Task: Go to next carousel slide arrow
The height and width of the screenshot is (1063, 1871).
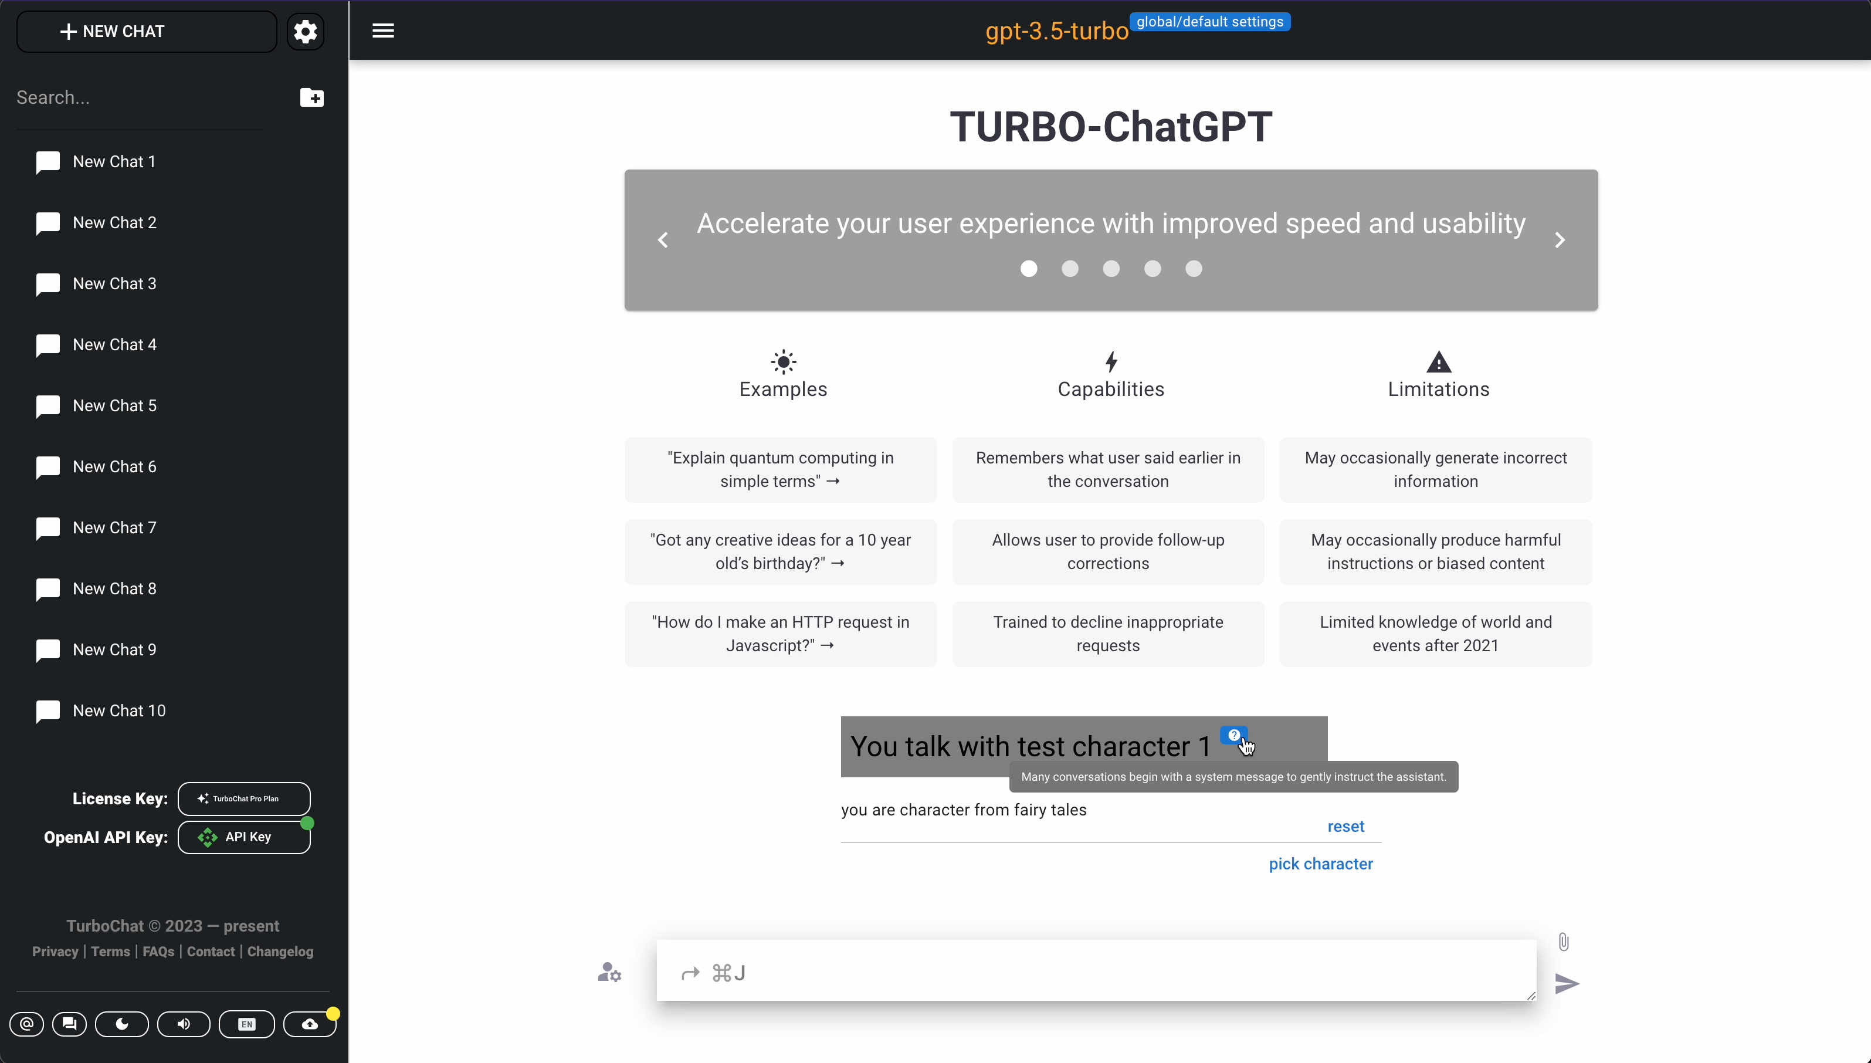Action: coord(1560,240)
